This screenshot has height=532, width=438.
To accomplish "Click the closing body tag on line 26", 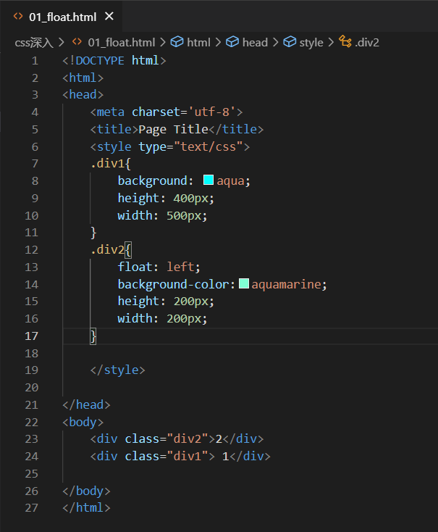I will (x=86, y=491).
